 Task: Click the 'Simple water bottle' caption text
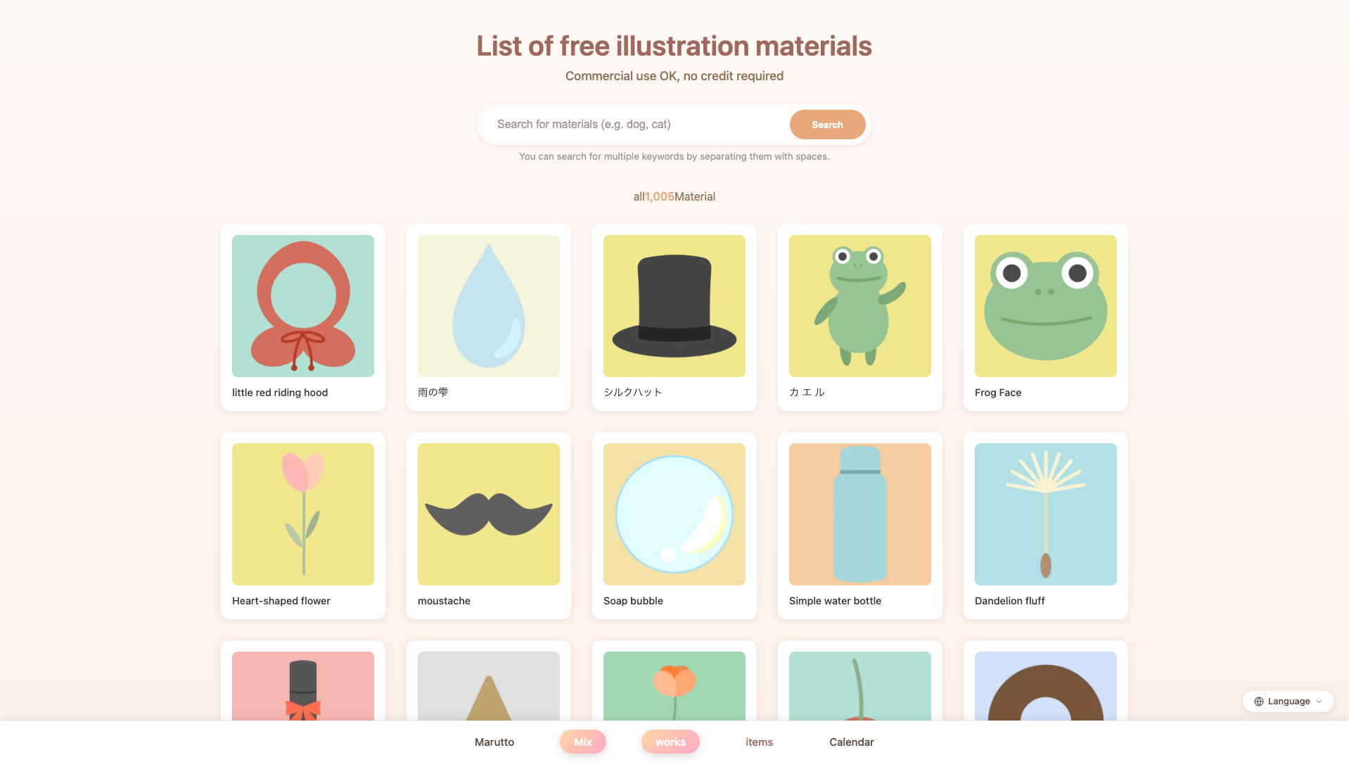point(835,601)
